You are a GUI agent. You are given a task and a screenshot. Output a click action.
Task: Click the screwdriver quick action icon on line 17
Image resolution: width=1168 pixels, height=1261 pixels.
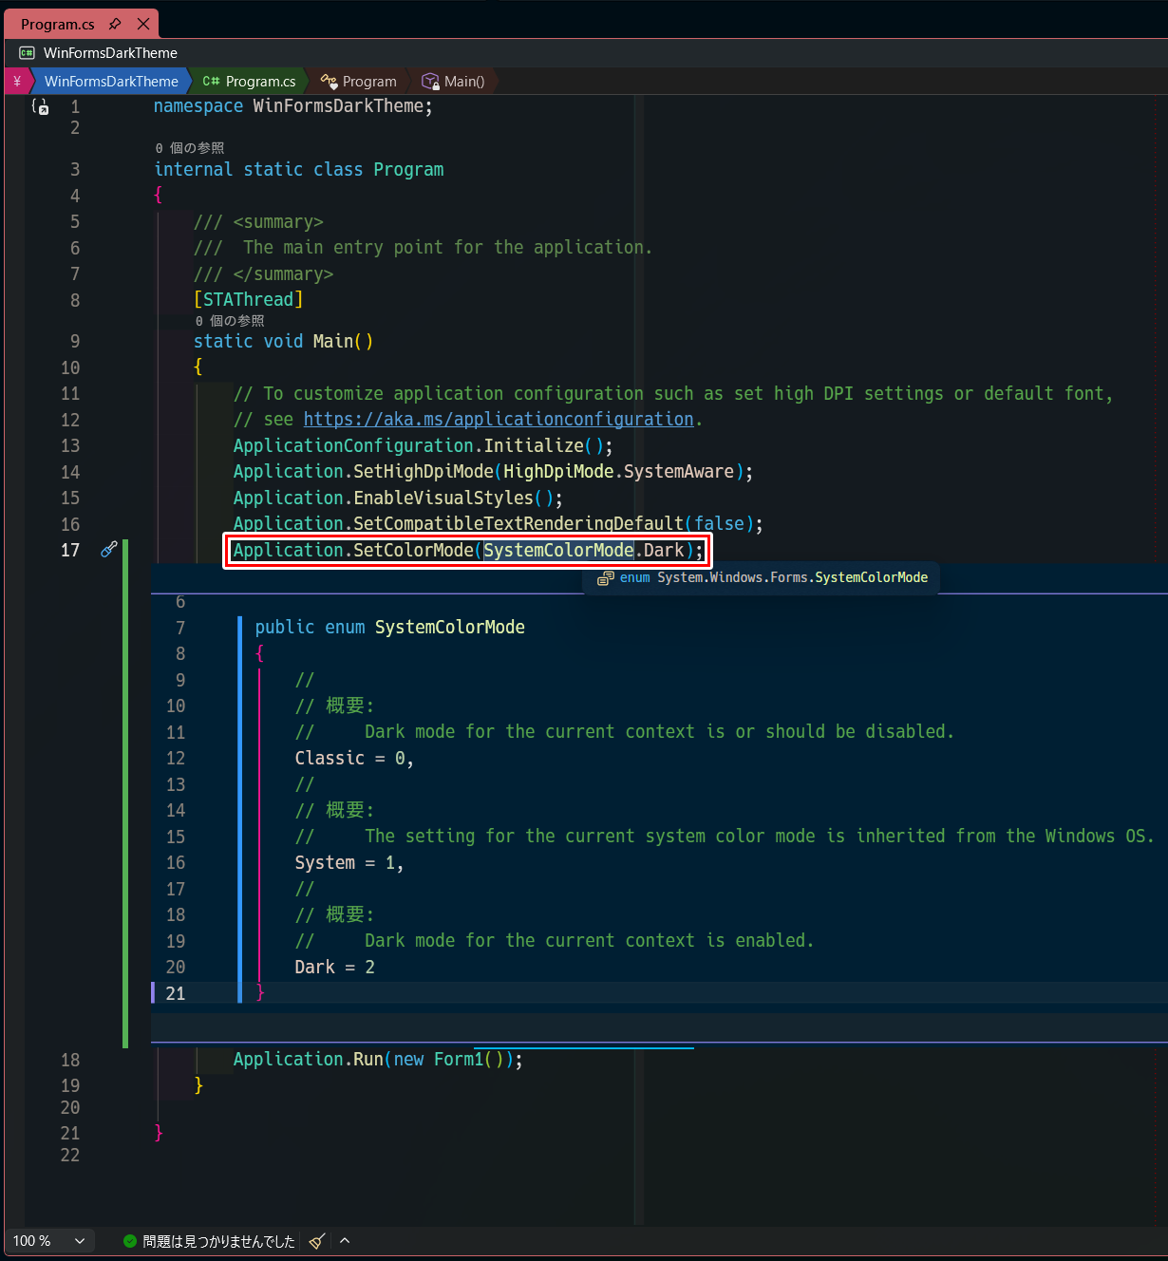pos(109,549)
